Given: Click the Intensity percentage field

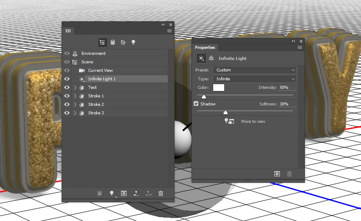Looking at the screenshot, I should [x=284, y=88].
